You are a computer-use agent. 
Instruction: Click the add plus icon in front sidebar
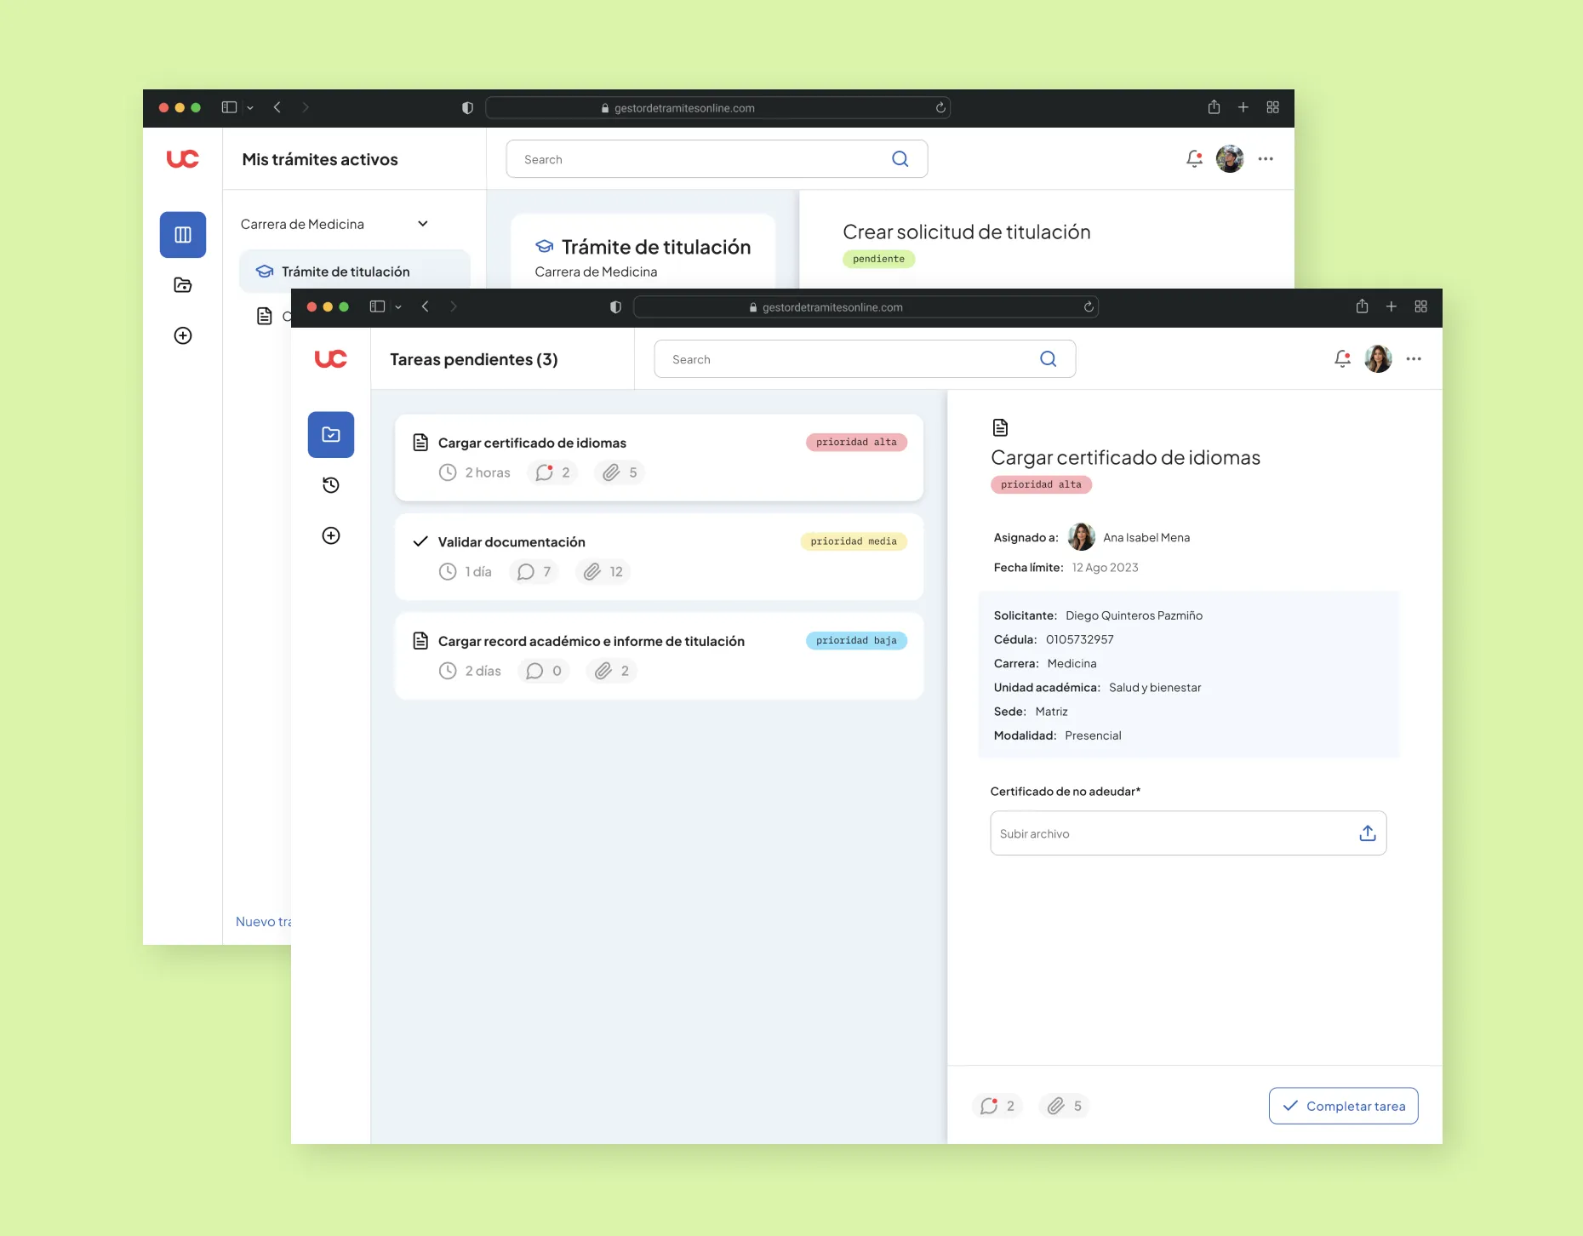[x=331, y=535]
